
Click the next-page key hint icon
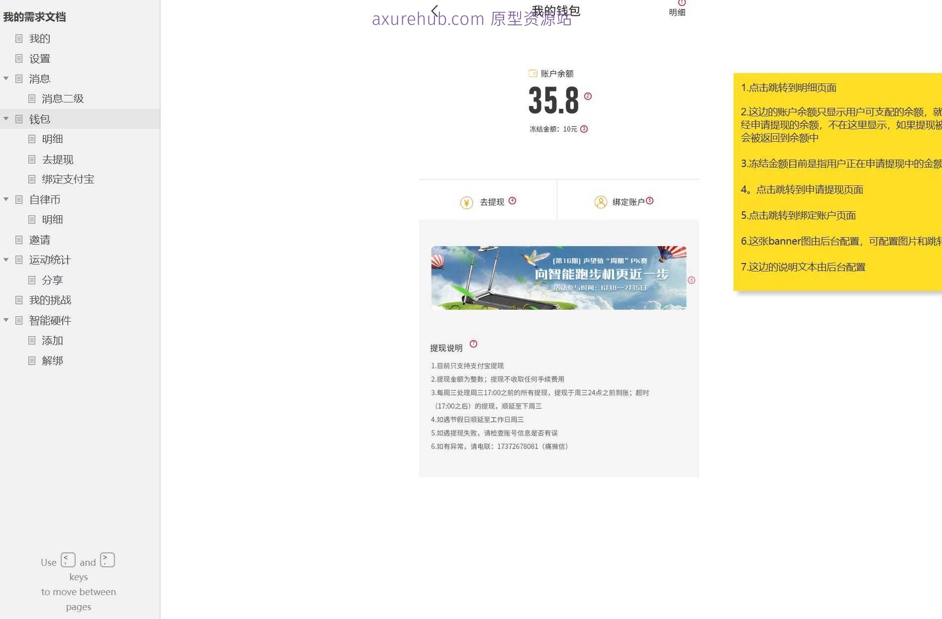point(107,560)
